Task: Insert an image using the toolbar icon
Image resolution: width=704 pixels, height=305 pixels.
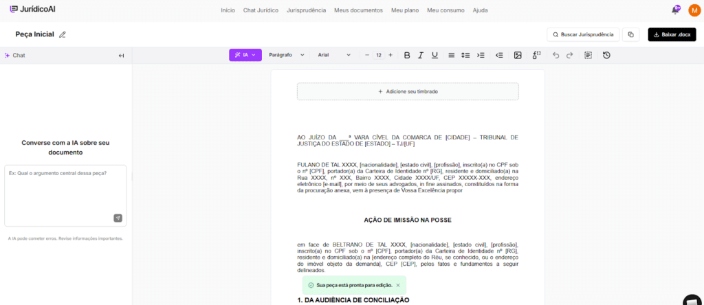Action: (x=518, y=55)
